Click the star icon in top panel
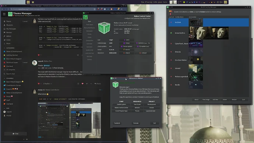Image resolution: width=254 pixels, height=143 pixels. pyautogui.click(x=33, y=2)
